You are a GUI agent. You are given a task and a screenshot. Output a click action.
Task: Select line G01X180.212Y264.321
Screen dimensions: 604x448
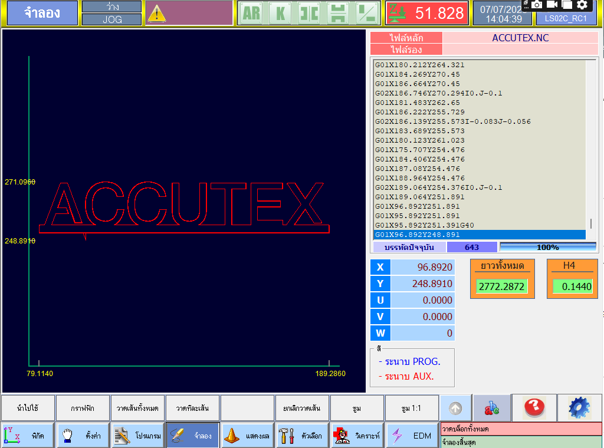coord(480,65)
